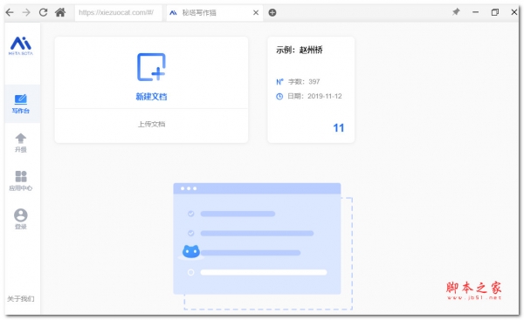Image resolution: width=524 pixels, height=320 pixels.
Task: Click the new document plus icon
Action: pyautogui.click(x=151, y=67)
